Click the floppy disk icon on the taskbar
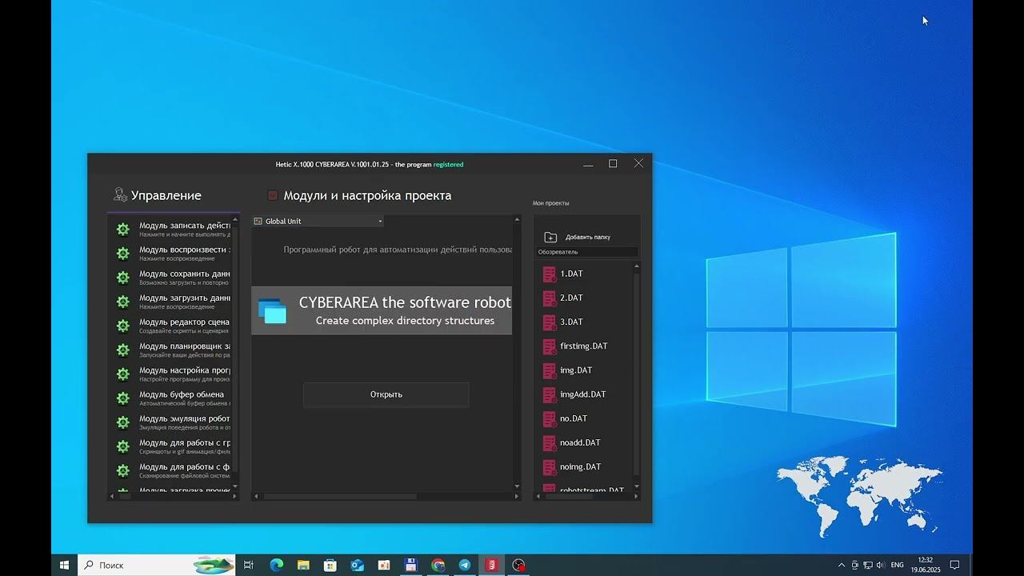Image resolution: width=1024 pixels, height=576 pixels. (x=410, y=565)
